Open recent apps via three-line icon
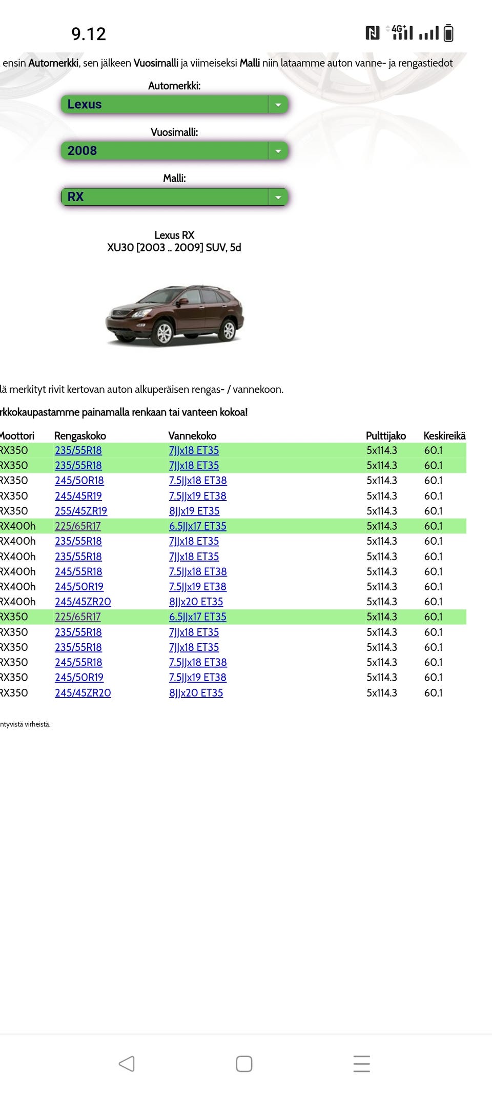 pyautogui.click(x=361, y=1064)
